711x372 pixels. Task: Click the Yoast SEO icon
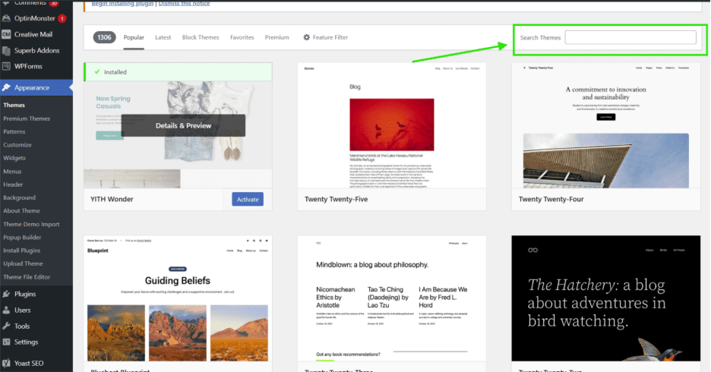[6, 363]
